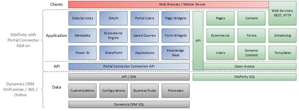Select the API / SDK bar

pos(129,77)
